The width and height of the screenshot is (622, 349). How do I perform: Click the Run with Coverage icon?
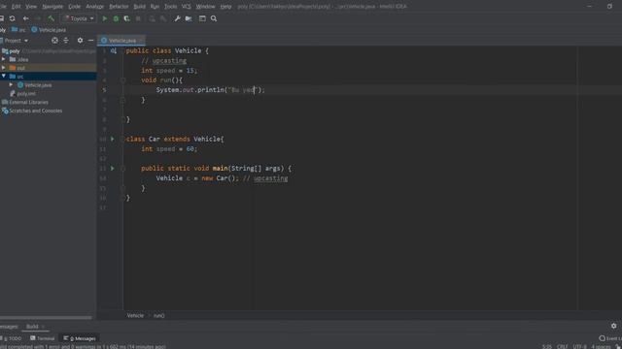coord(127,18)
